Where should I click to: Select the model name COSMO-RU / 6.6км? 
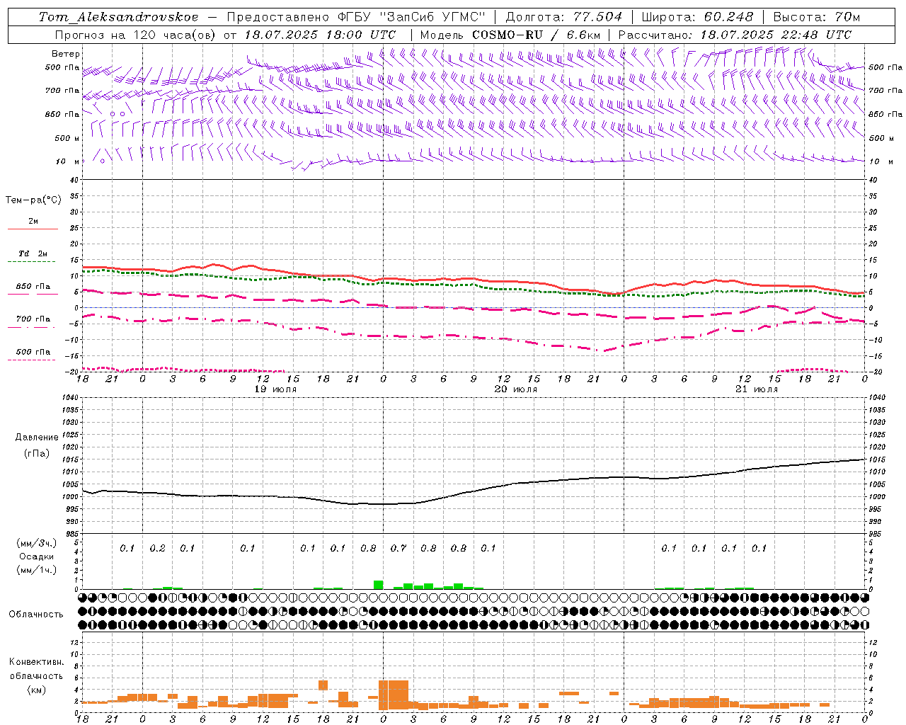(x=536, y=35)
